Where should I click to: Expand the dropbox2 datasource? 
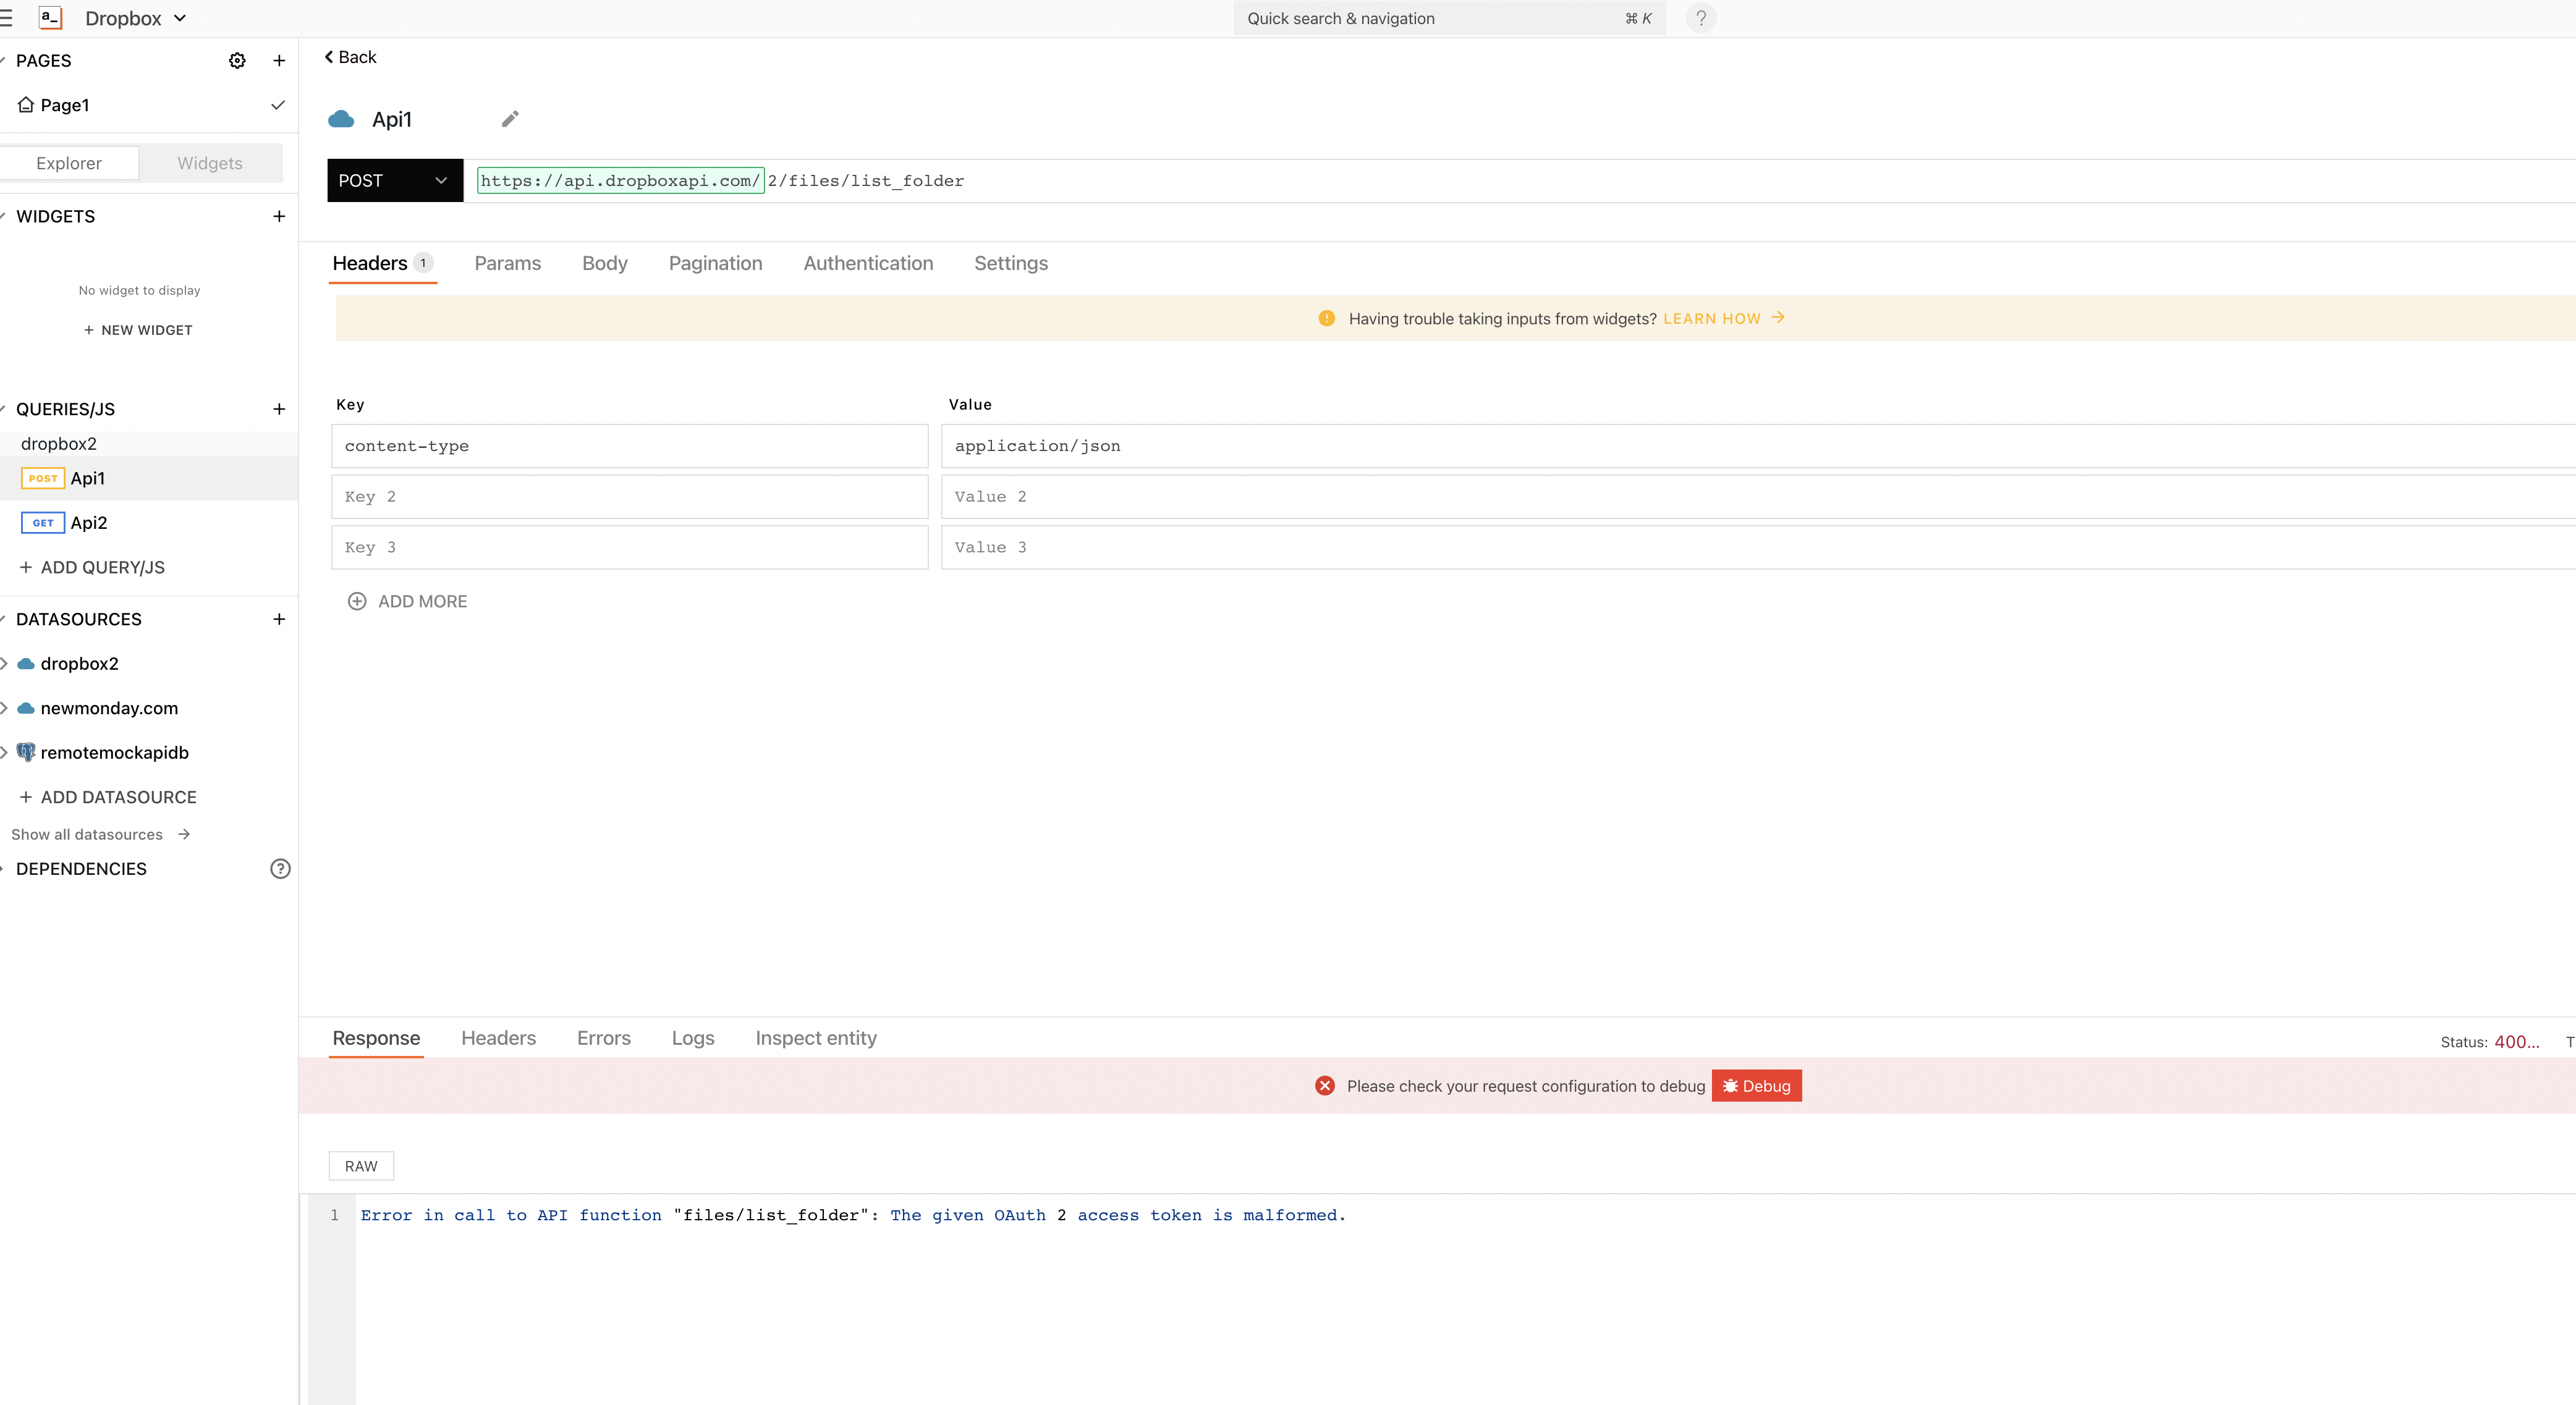pyautogui.click(x=4, y=664)
